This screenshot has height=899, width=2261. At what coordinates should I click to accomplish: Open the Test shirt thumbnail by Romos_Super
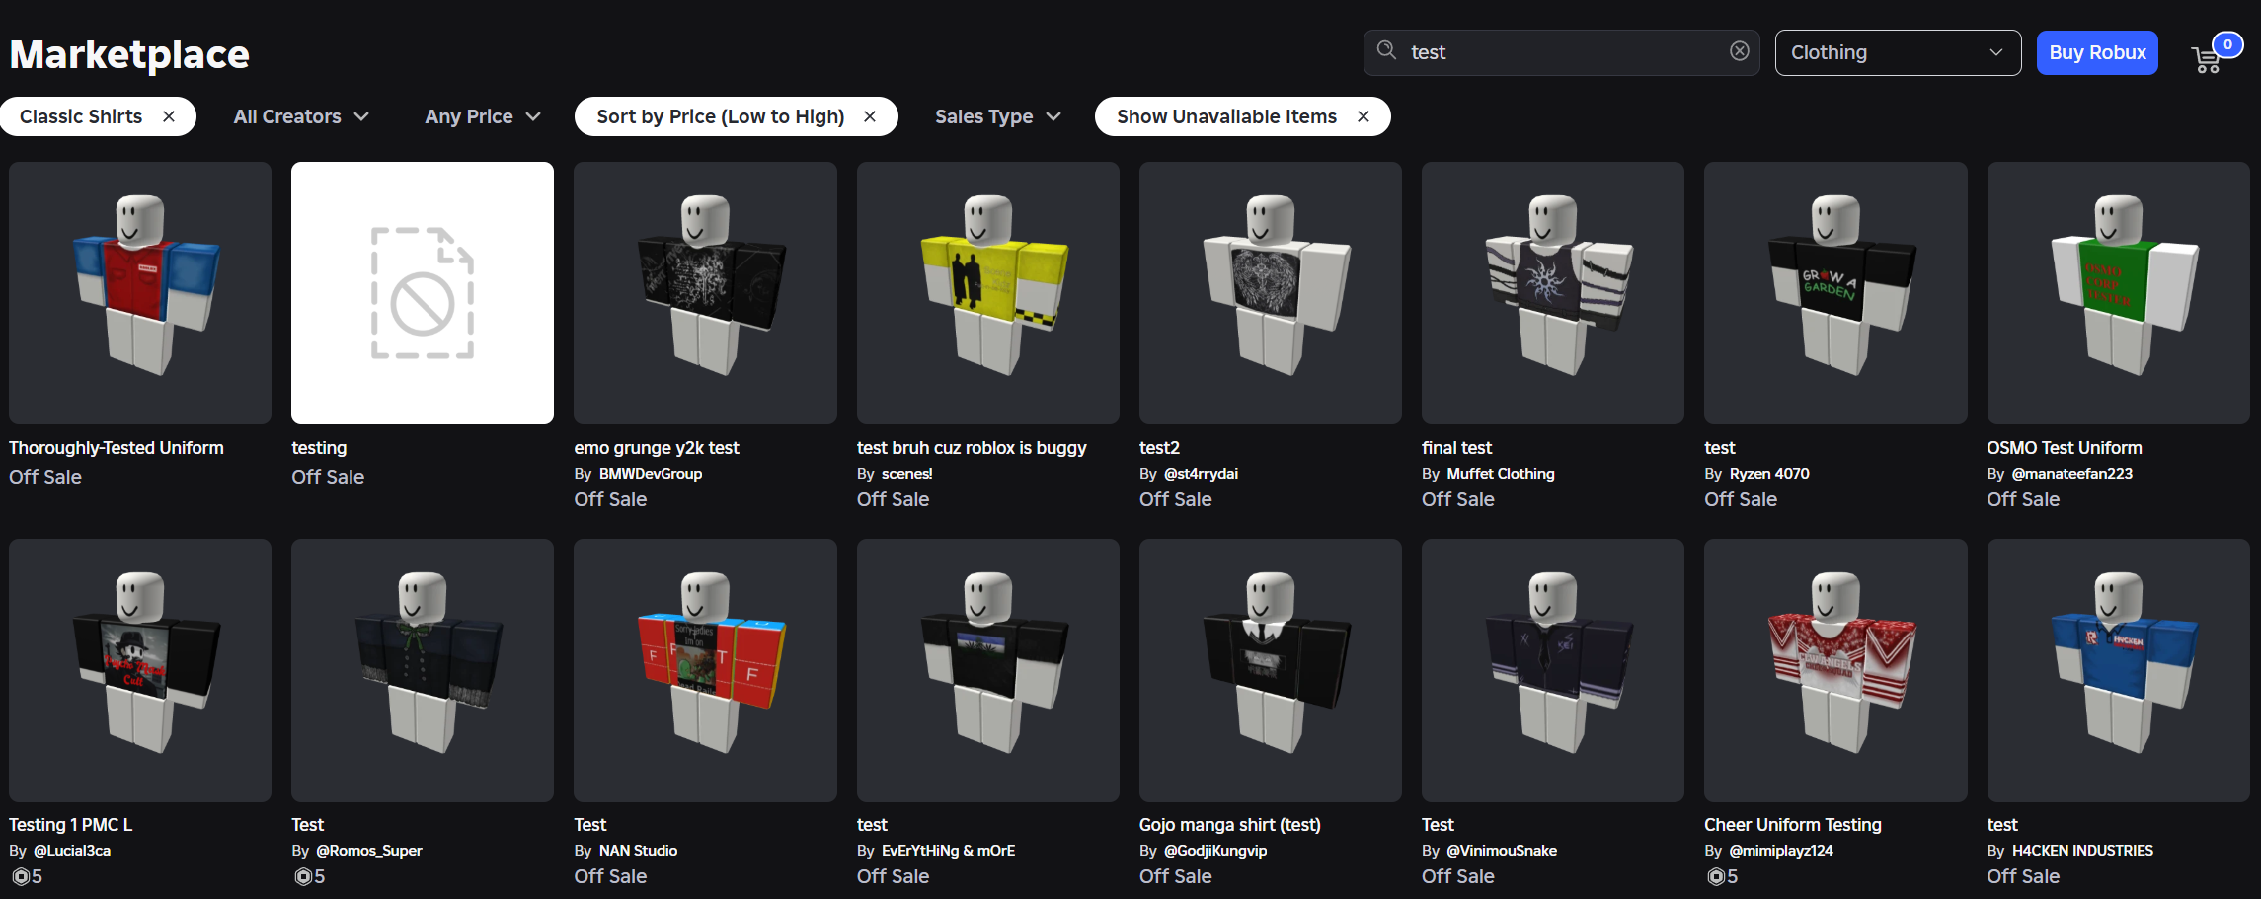pyautogui.click(x=423, y=670)
